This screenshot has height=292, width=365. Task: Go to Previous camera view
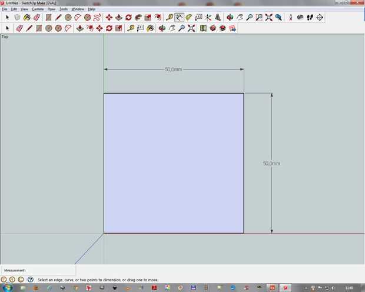pos(278,18)
